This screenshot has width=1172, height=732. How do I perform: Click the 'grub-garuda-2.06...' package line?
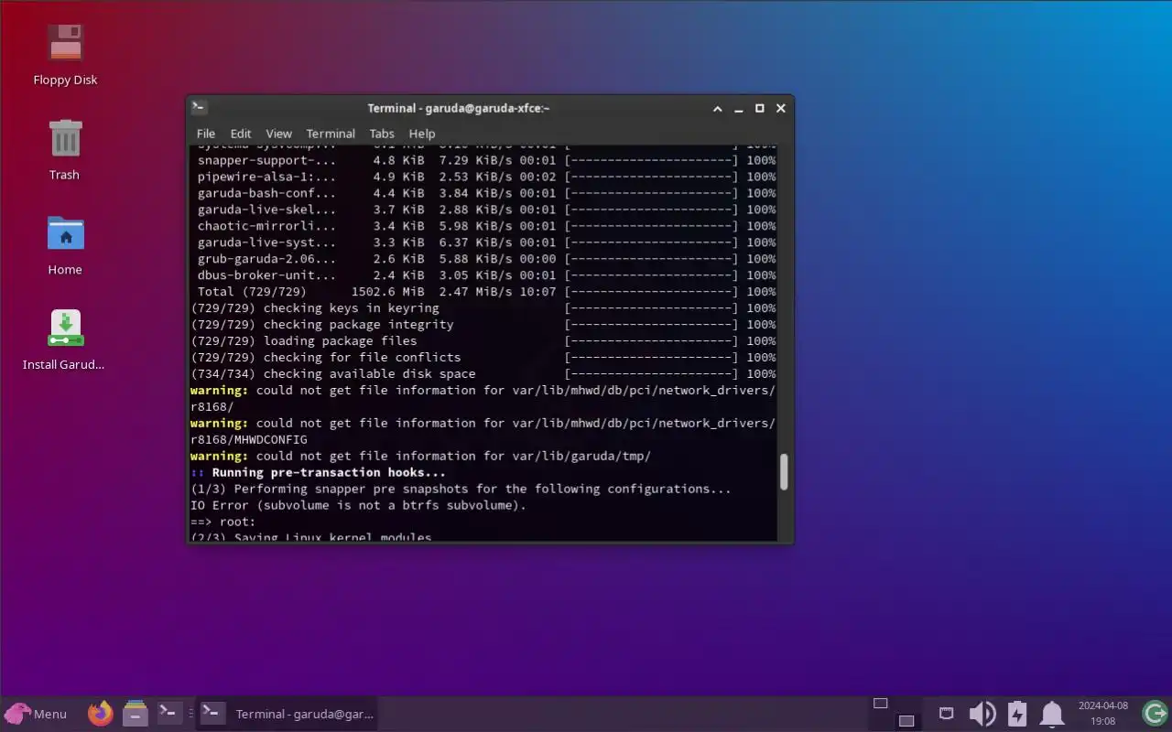coord(483,259)
